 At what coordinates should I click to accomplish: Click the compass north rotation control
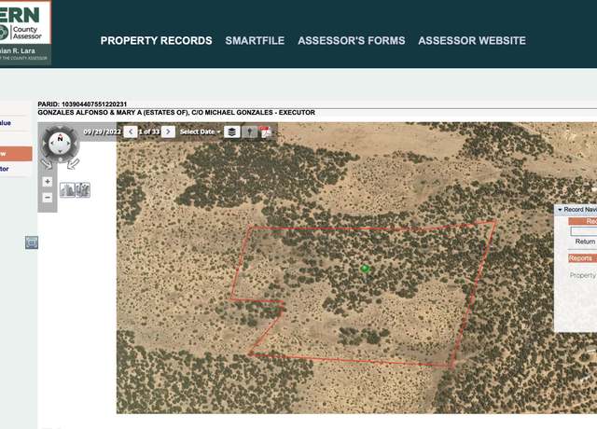click(60, 139)
